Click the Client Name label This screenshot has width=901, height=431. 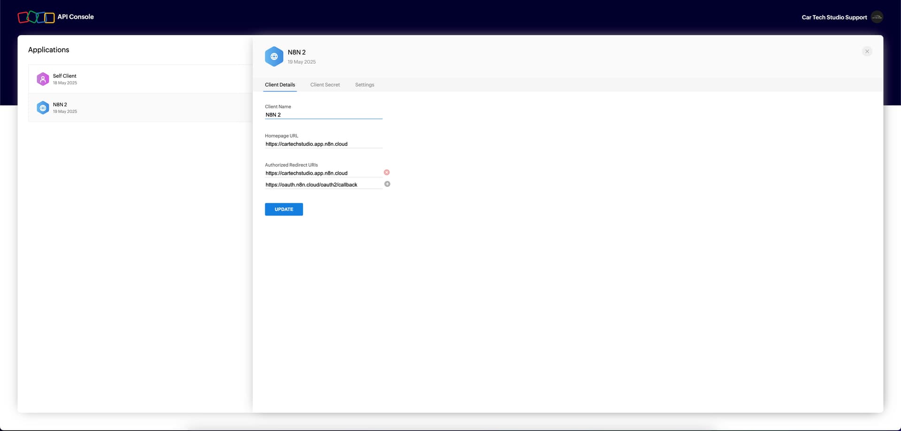click(x=278, y=107)
